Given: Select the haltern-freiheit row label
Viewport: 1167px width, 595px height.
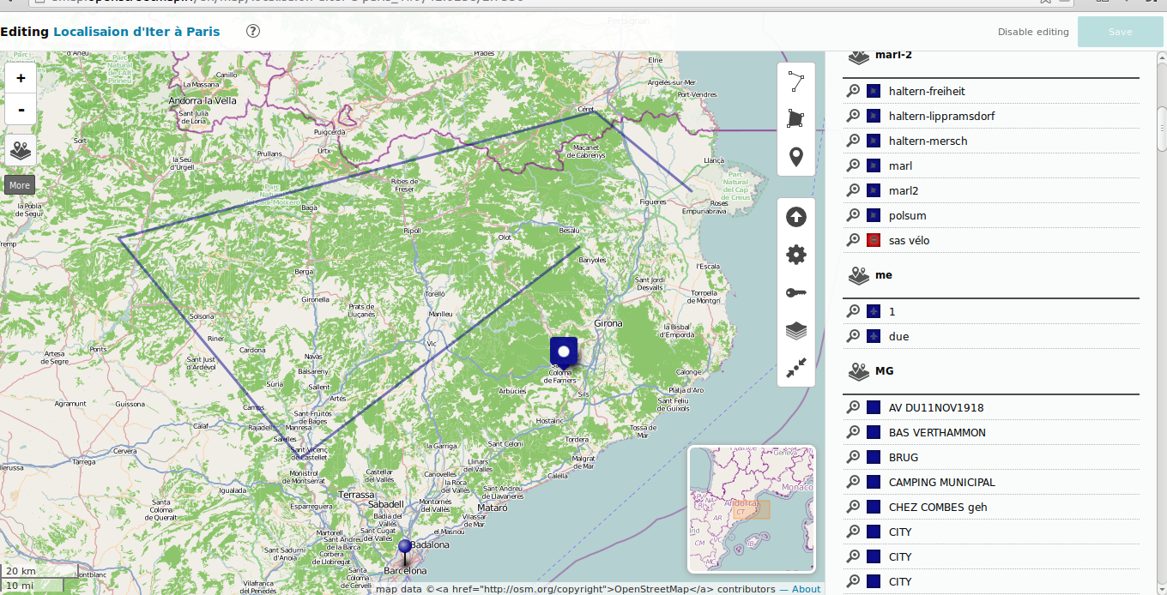Looking at the screenshot, I should [x=928, y=91].
